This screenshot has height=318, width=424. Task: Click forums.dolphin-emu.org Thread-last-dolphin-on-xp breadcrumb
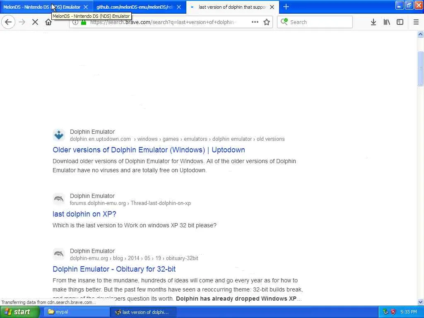click(x=130, y=203)
